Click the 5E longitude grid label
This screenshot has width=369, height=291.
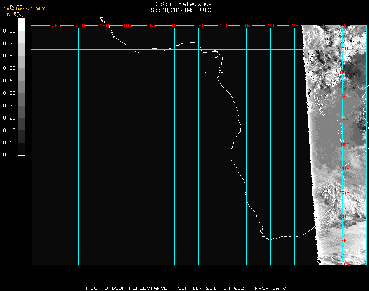202,26
